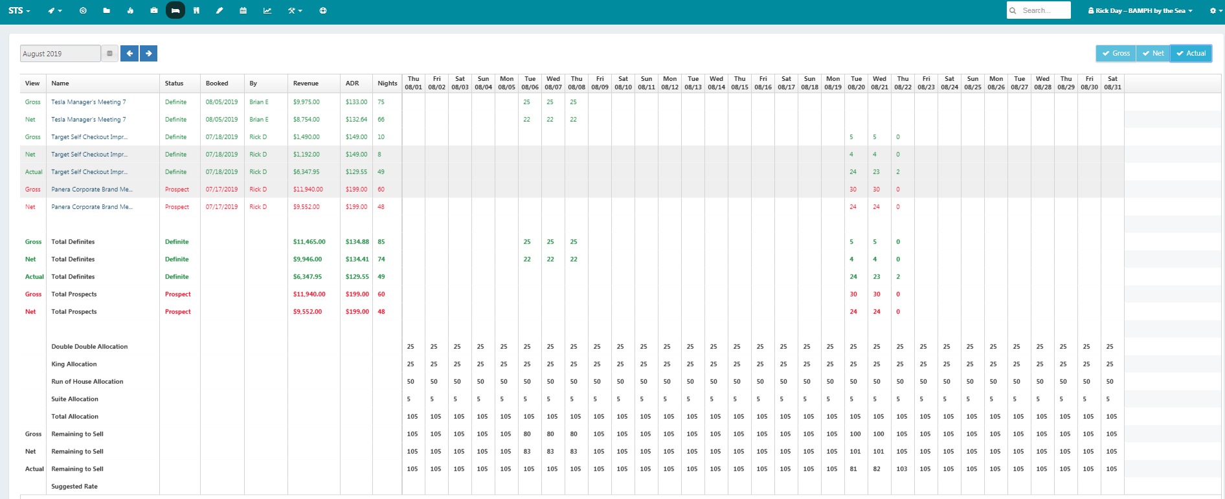Toggle the Actual view button
The width and height of the screenshot is (1225, 499).
(1191, 53)
